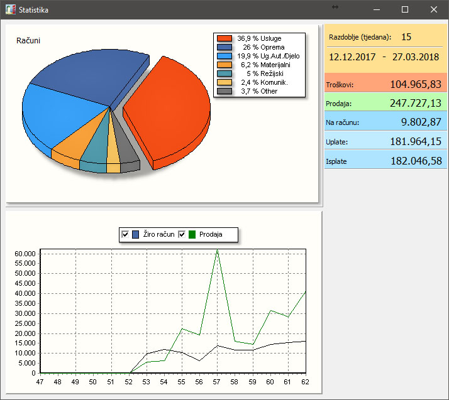Image resolution: width=449 pixels, height=400 pixels.
Task: Click the Statistika app icon in title bar
Action: tap(11, 10)
